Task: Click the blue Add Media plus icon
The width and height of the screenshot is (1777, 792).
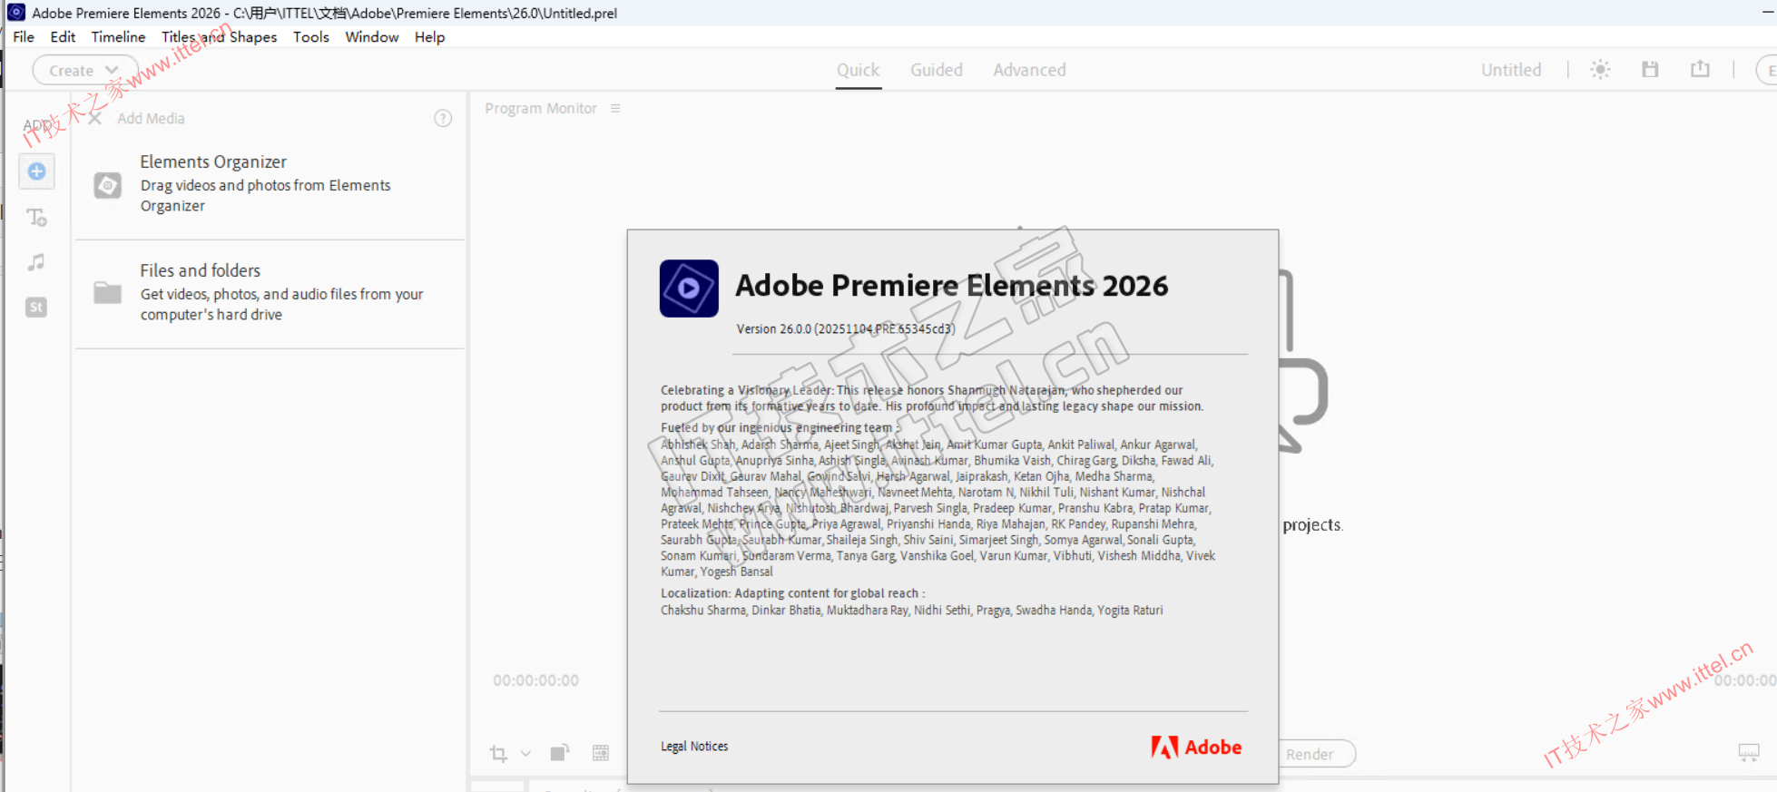Action: click(36, 171)
